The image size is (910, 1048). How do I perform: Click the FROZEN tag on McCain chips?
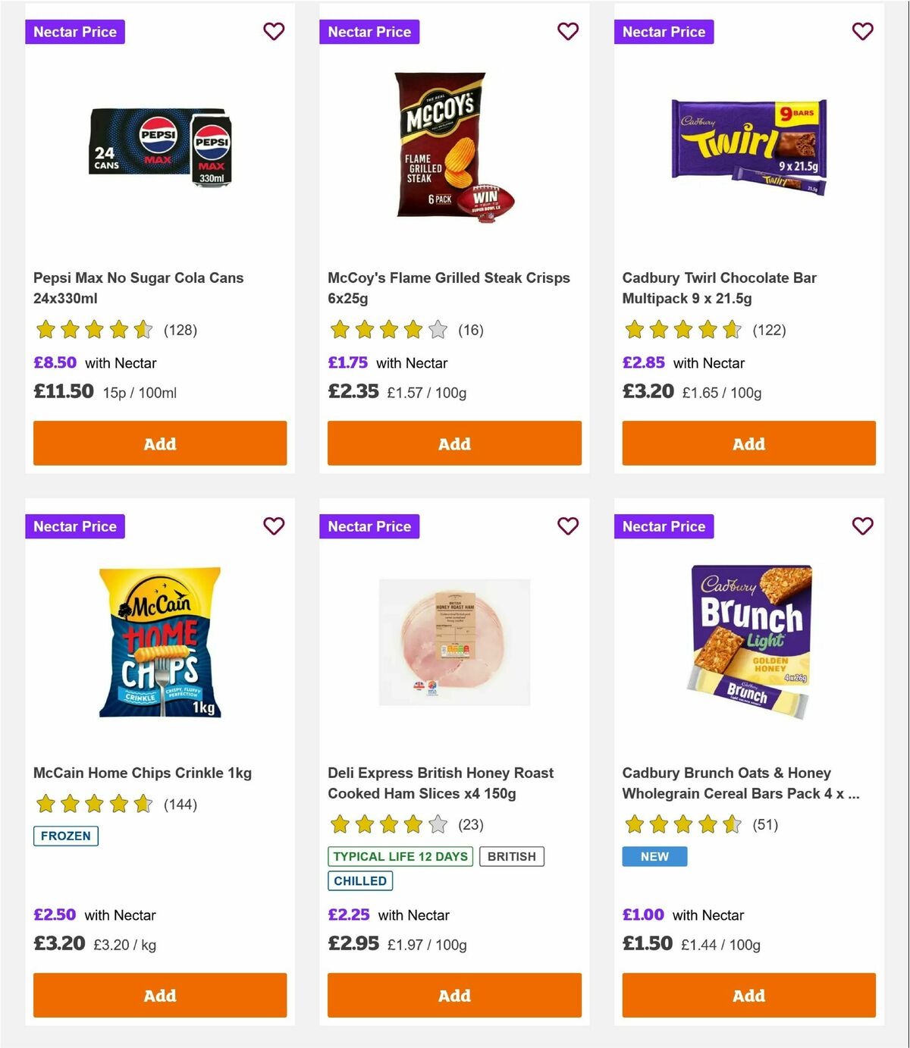tap(65, 836)
